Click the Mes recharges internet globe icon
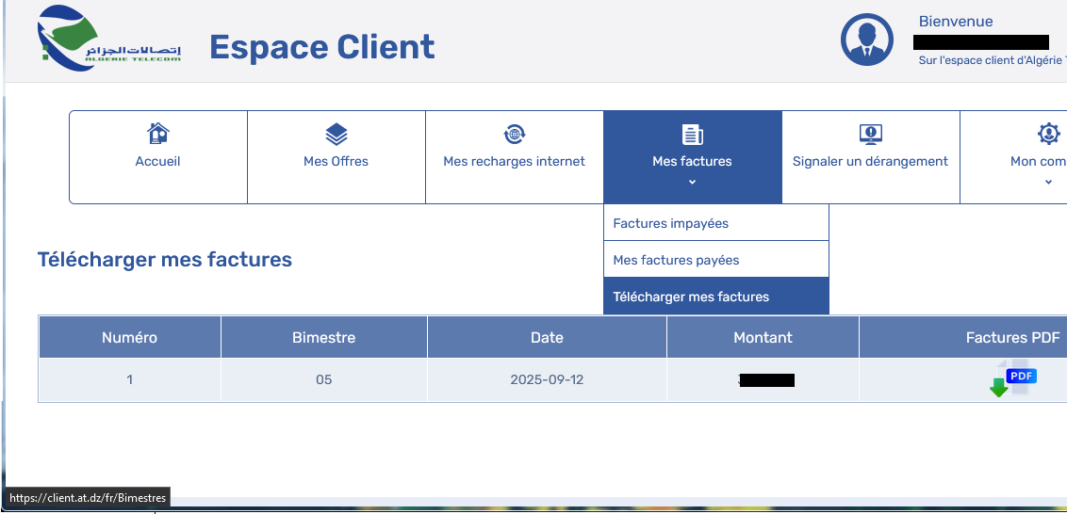1067x514 pixels. pos(515,134)
